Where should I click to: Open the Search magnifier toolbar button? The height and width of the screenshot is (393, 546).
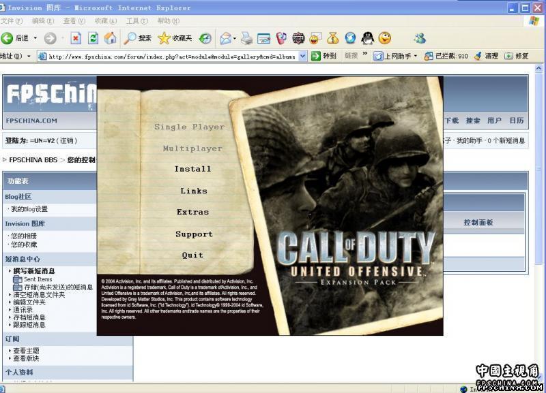click(x=138, y=38)
